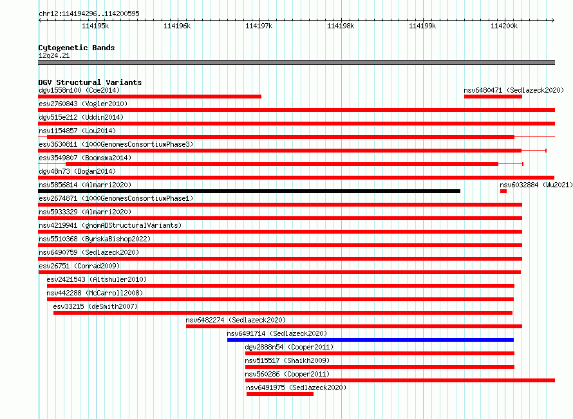This screenshot has width=573, height=419.
Task: Open nsv6491975 (Sedlazeck2020) label
Action: pos(296,387)
